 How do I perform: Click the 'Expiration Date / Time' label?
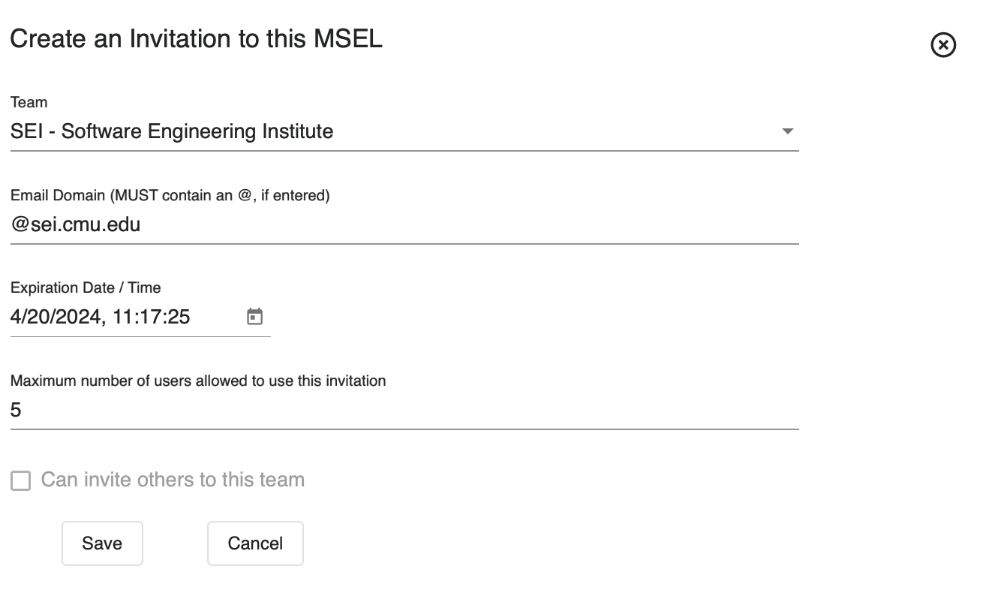[x=86, y=287]
